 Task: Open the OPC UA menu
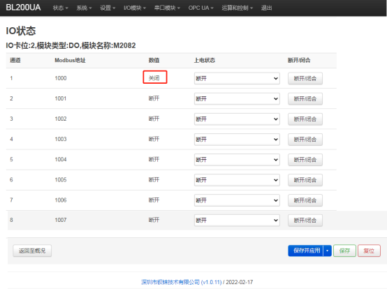[x=201, y=8]
